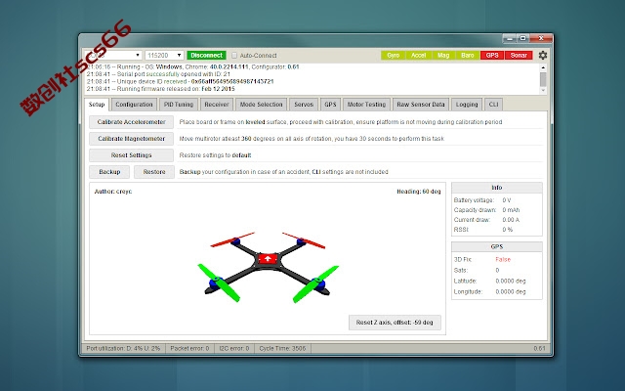Click the log scrollbar up arrow

(543, 67)
